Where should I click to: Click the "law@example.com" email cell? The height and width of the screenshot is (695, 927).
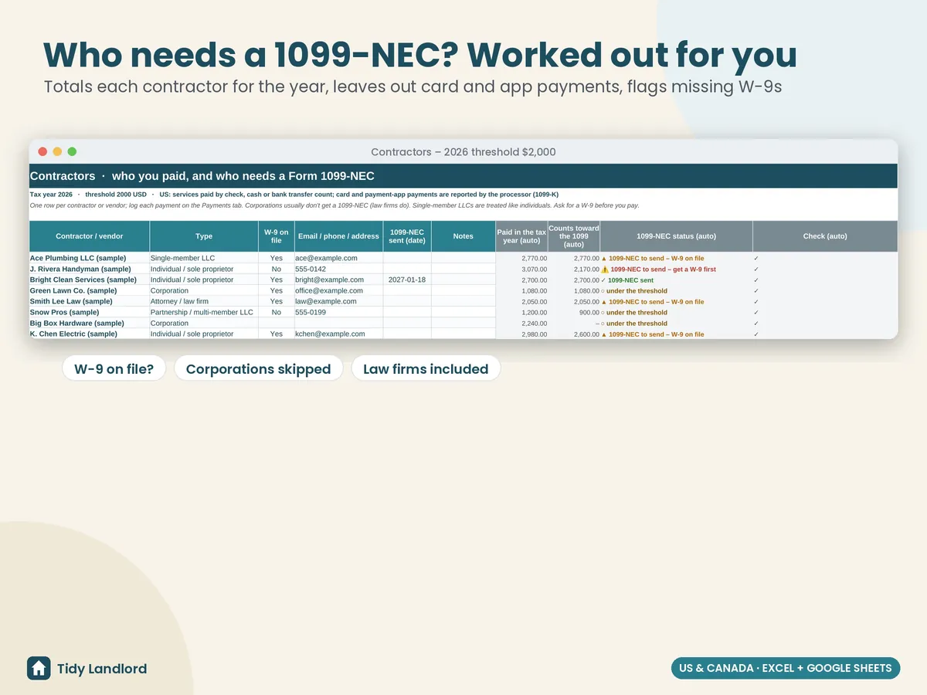[x=338, y=302]
